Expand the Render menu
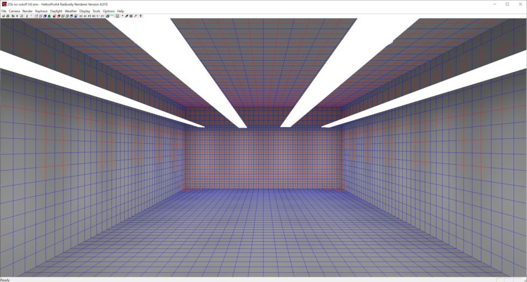This screenshot has height=282, width=527. (27, 11)
